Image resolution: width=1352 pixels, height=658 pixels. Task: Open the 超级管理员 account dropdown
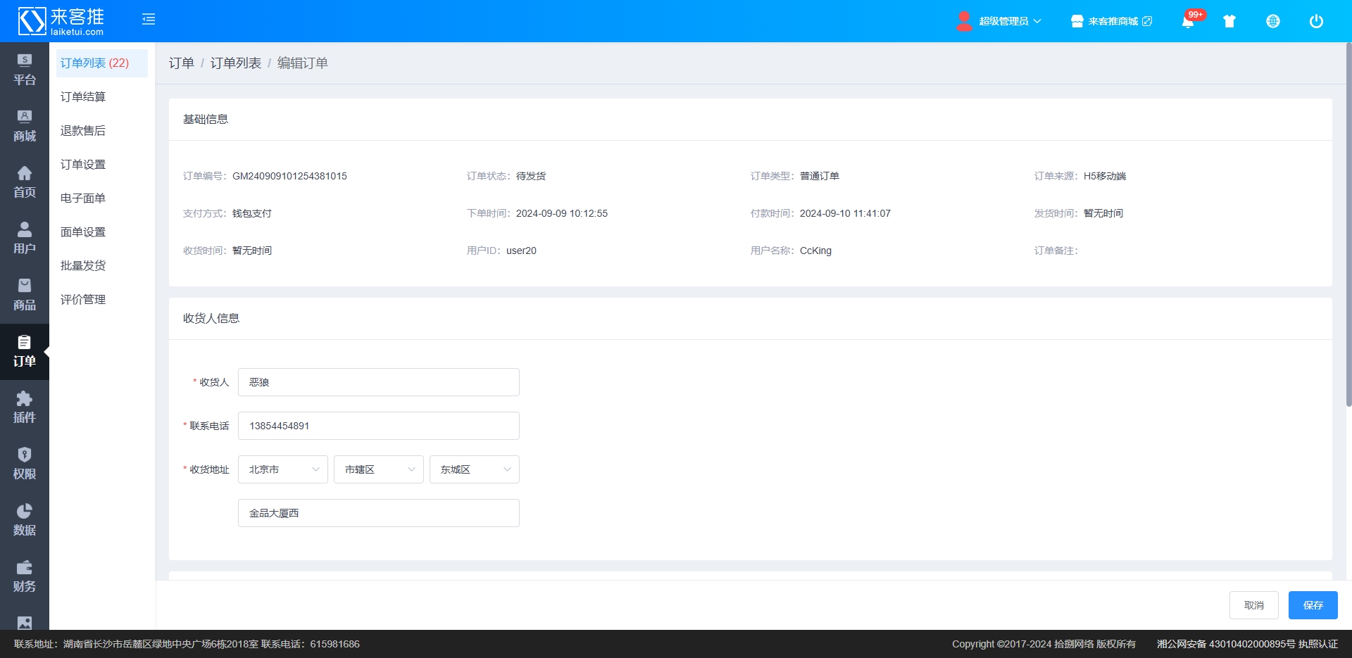[x=1000, y=21]
